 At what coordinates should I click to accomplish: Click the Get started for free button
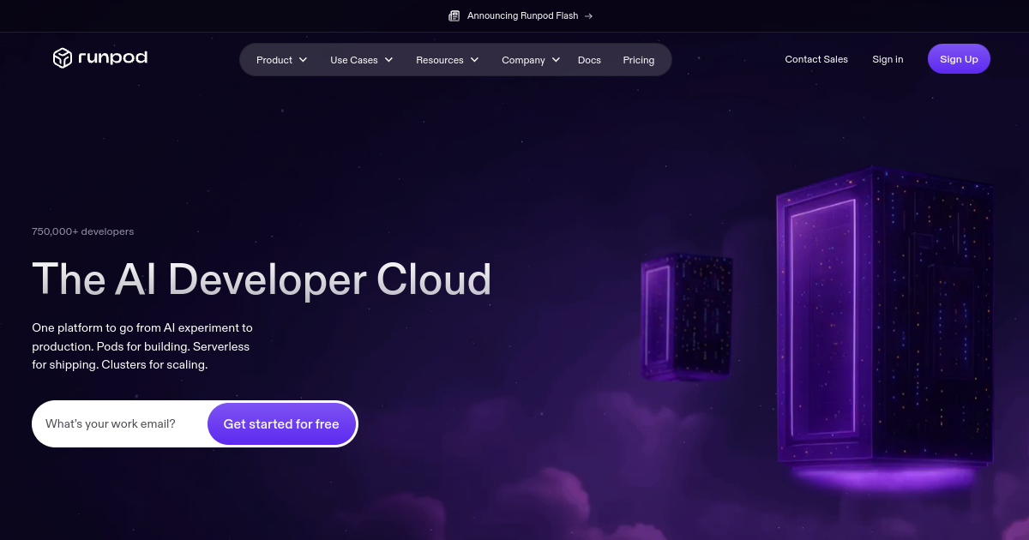281,424
